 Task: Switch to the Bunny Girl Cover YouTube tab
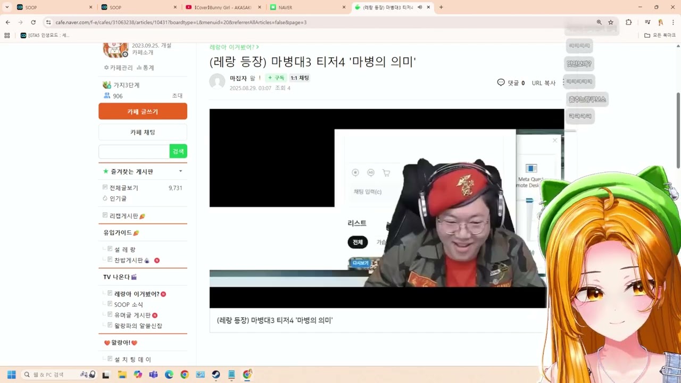click(x=223, y=7)
